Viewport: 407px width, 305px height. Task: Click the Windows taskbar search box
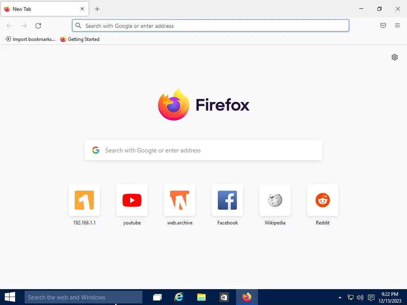83,297
